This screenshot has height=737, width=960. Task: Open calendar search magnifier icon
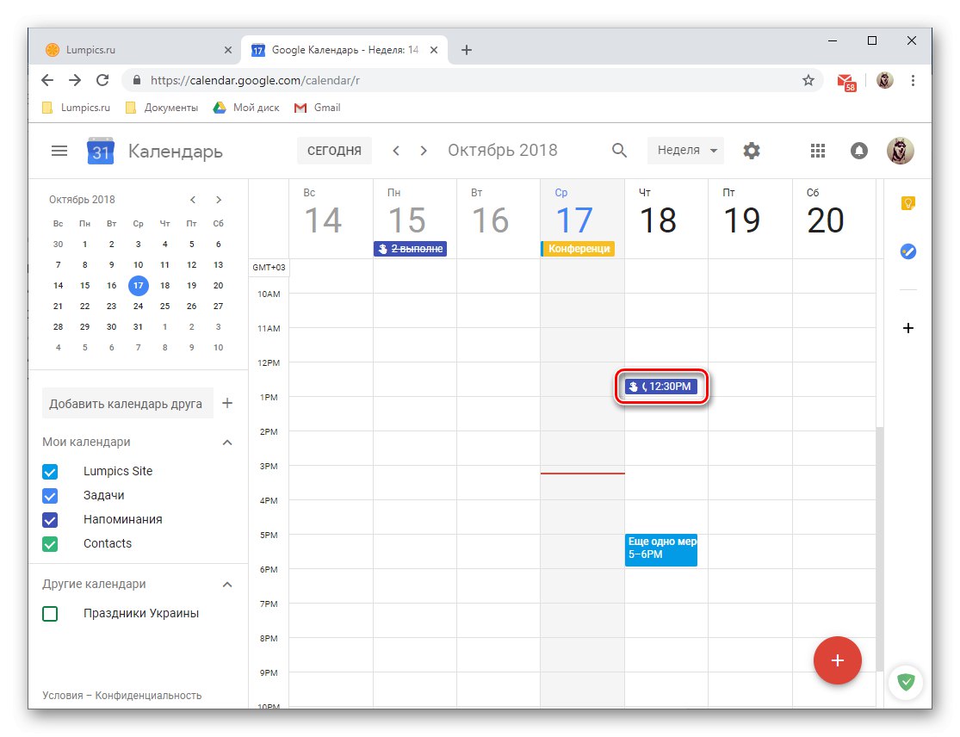(x=619, y=151)
